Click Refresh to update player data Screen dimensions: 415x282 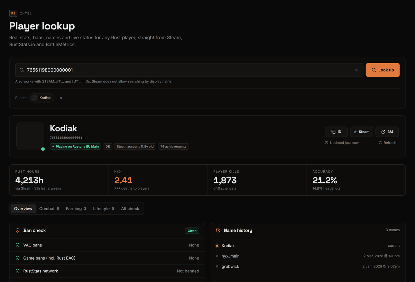click(x=387, y=143)
